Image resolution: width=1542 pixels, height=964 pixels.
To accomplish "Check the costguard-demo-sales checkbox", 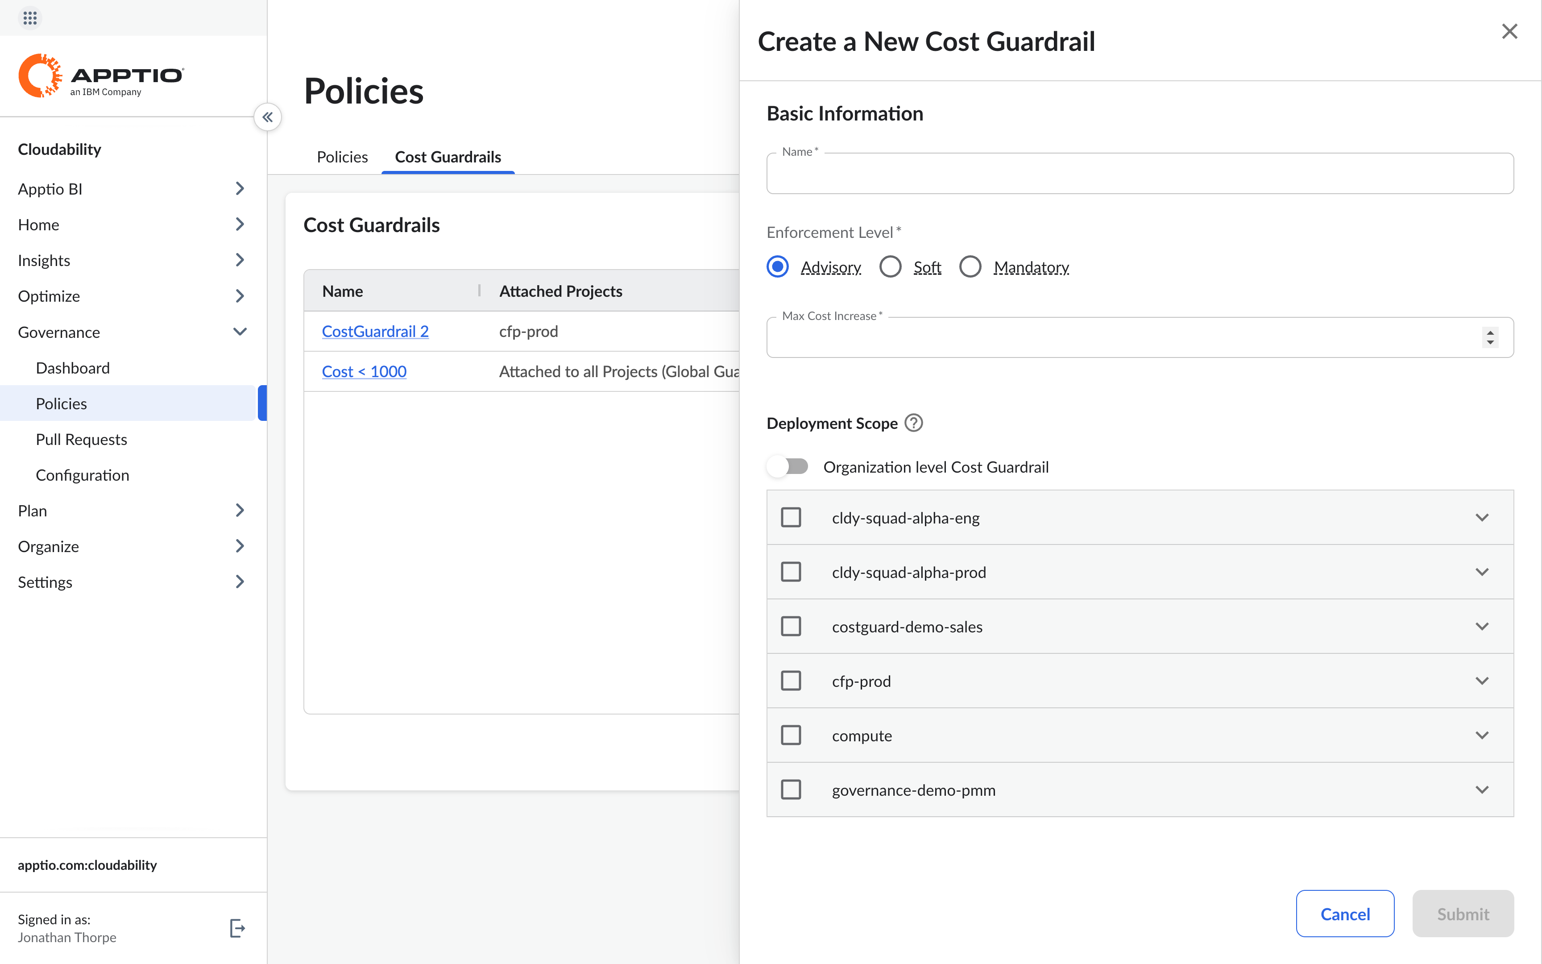I will point(791,626).
